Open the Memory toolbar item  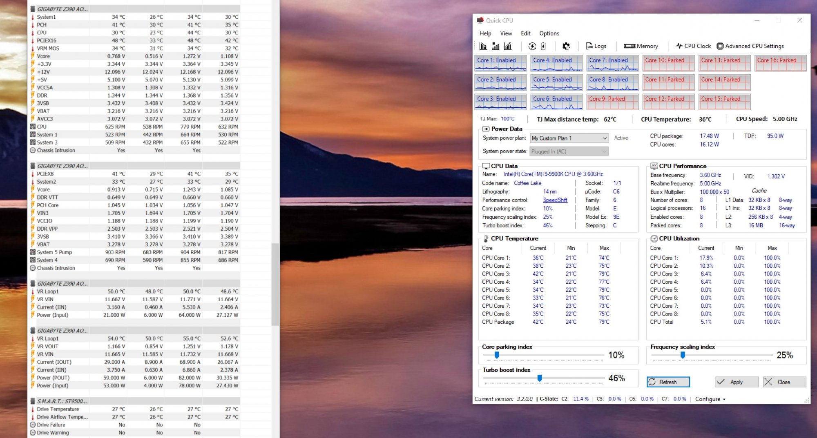pos(641,46)
